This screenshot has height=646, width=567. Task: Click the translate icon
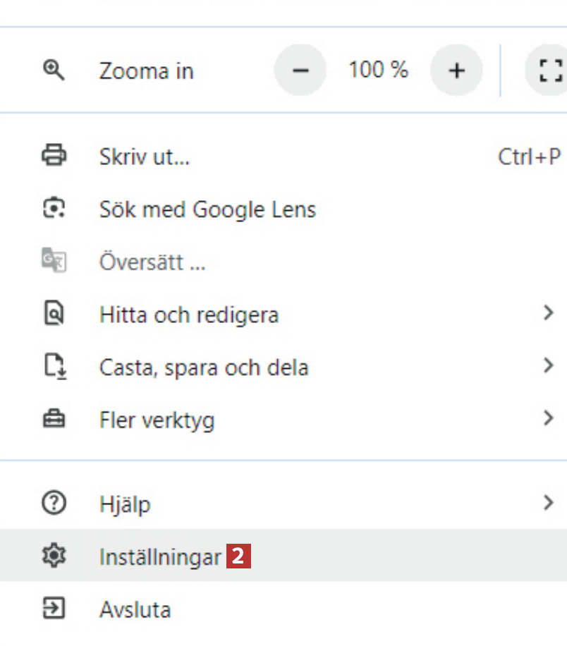54,262
